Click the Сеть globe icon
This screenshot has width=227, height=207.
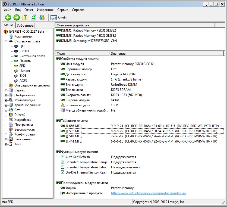[11, 110]
